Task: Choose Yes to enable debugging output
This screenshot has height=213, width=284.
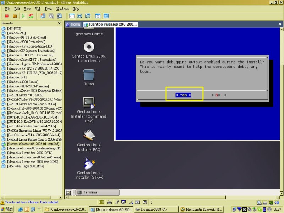Action: tap(183, 95)
